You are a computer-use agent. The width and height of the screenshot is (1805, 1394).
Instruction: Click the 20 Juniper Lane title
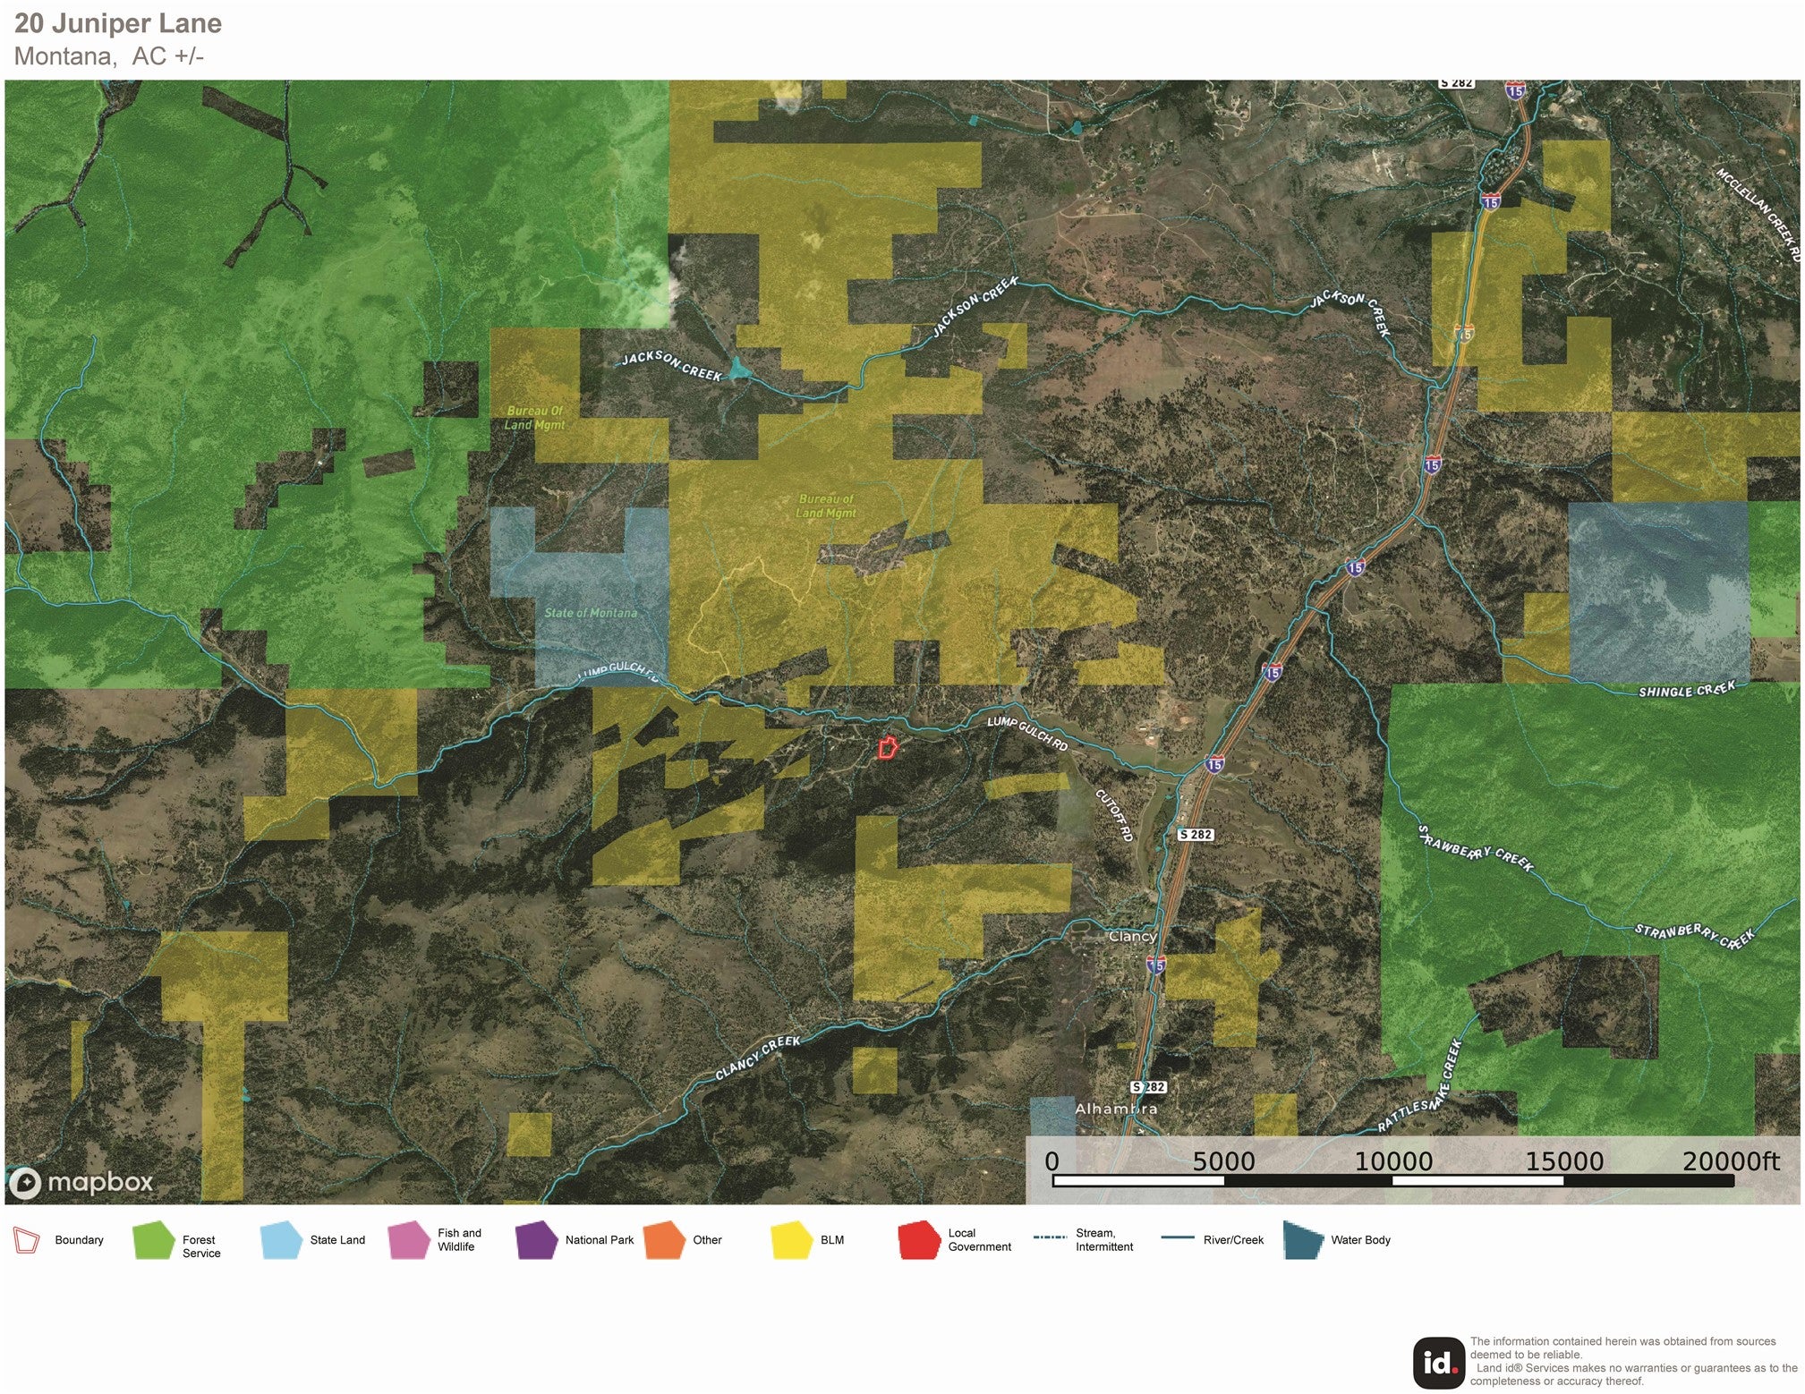[x=118, y=23]
